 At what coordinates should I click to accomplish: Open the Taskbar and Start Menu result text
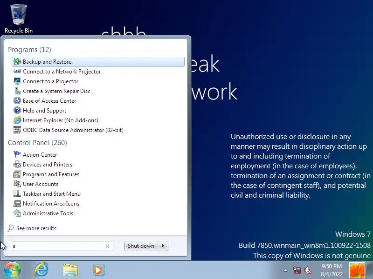pos(52,194)
